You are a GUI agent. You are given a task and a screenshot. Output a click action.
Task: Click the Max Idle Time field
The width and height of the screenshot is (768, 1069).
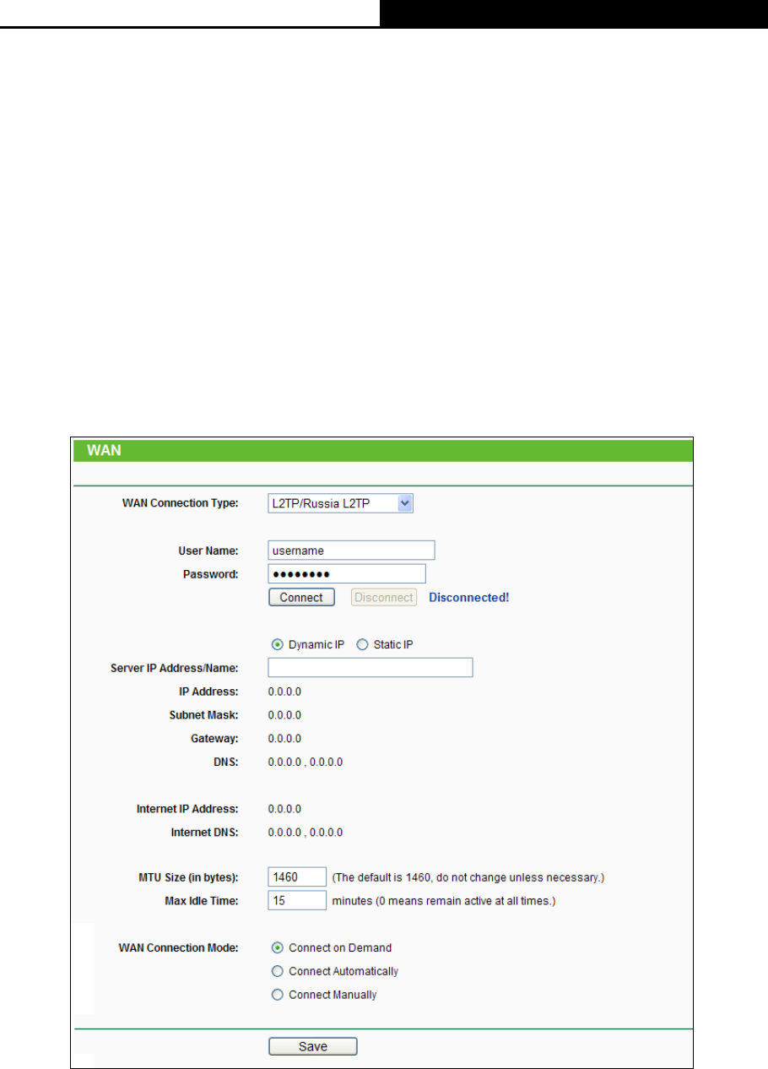(297, 901)
